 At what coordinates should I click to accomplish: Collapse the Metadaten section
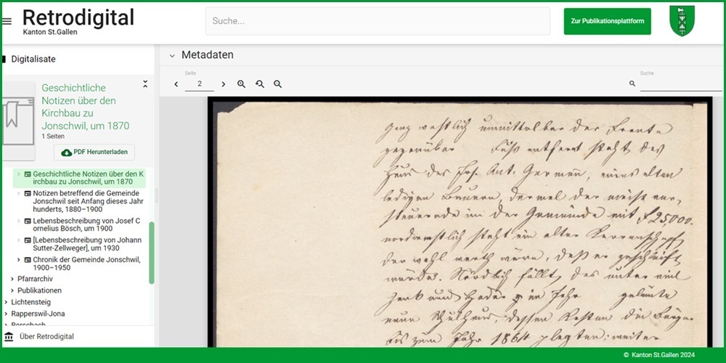172,55
